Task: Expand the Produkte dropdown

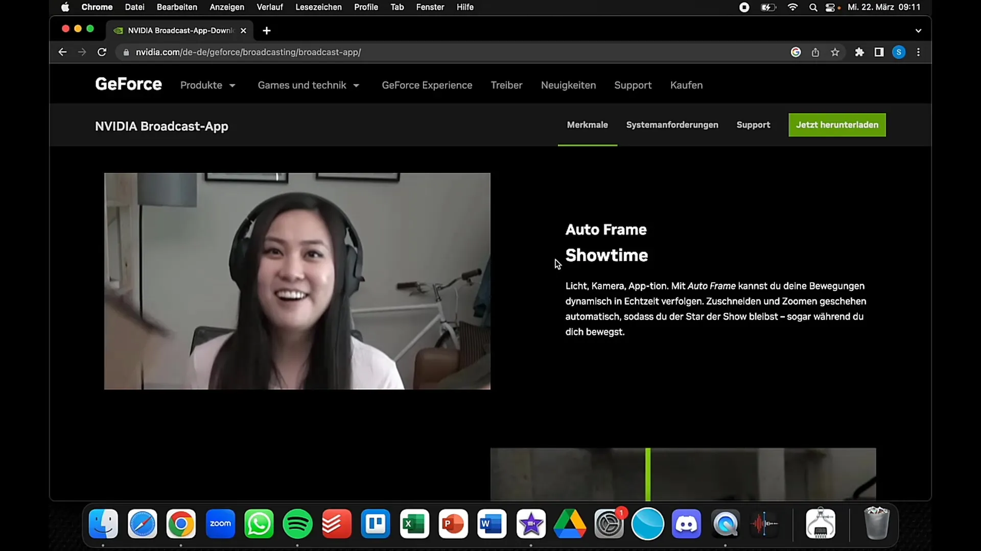Action: pyautogui.click(x=207, y=85)
